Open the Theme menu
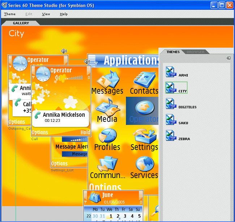This screenshot has width=235, height=222. [10, 14]
